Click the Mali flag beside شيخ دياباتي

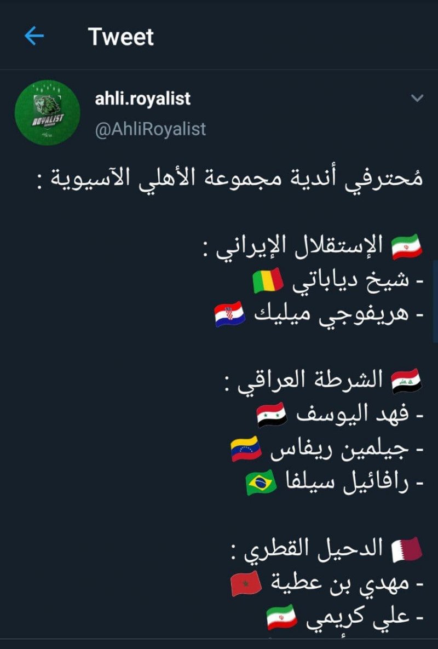(x=268, y=282)
